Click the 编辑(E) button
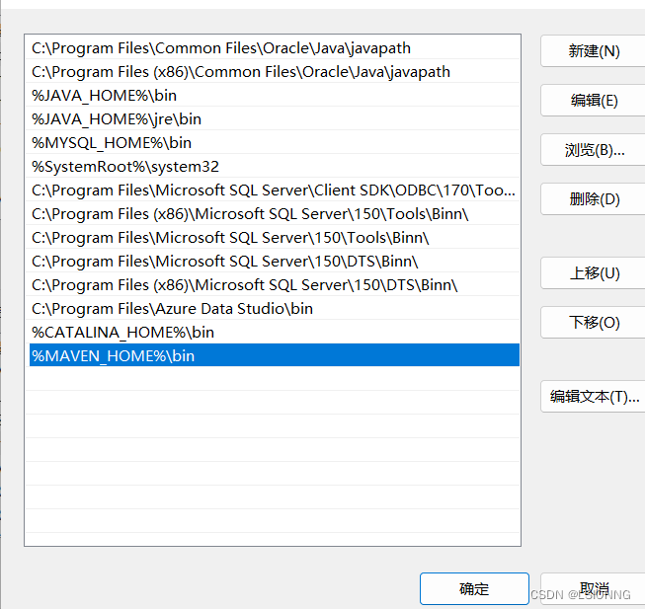Viewport: 645px width, 609px height. pos(593,101)
